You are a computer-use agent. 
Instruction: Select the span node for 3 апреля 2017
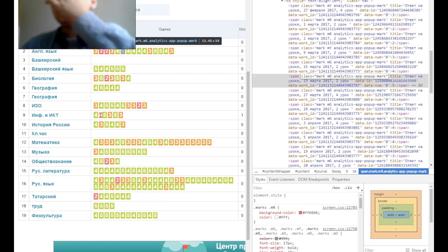(x=355, y=123)
